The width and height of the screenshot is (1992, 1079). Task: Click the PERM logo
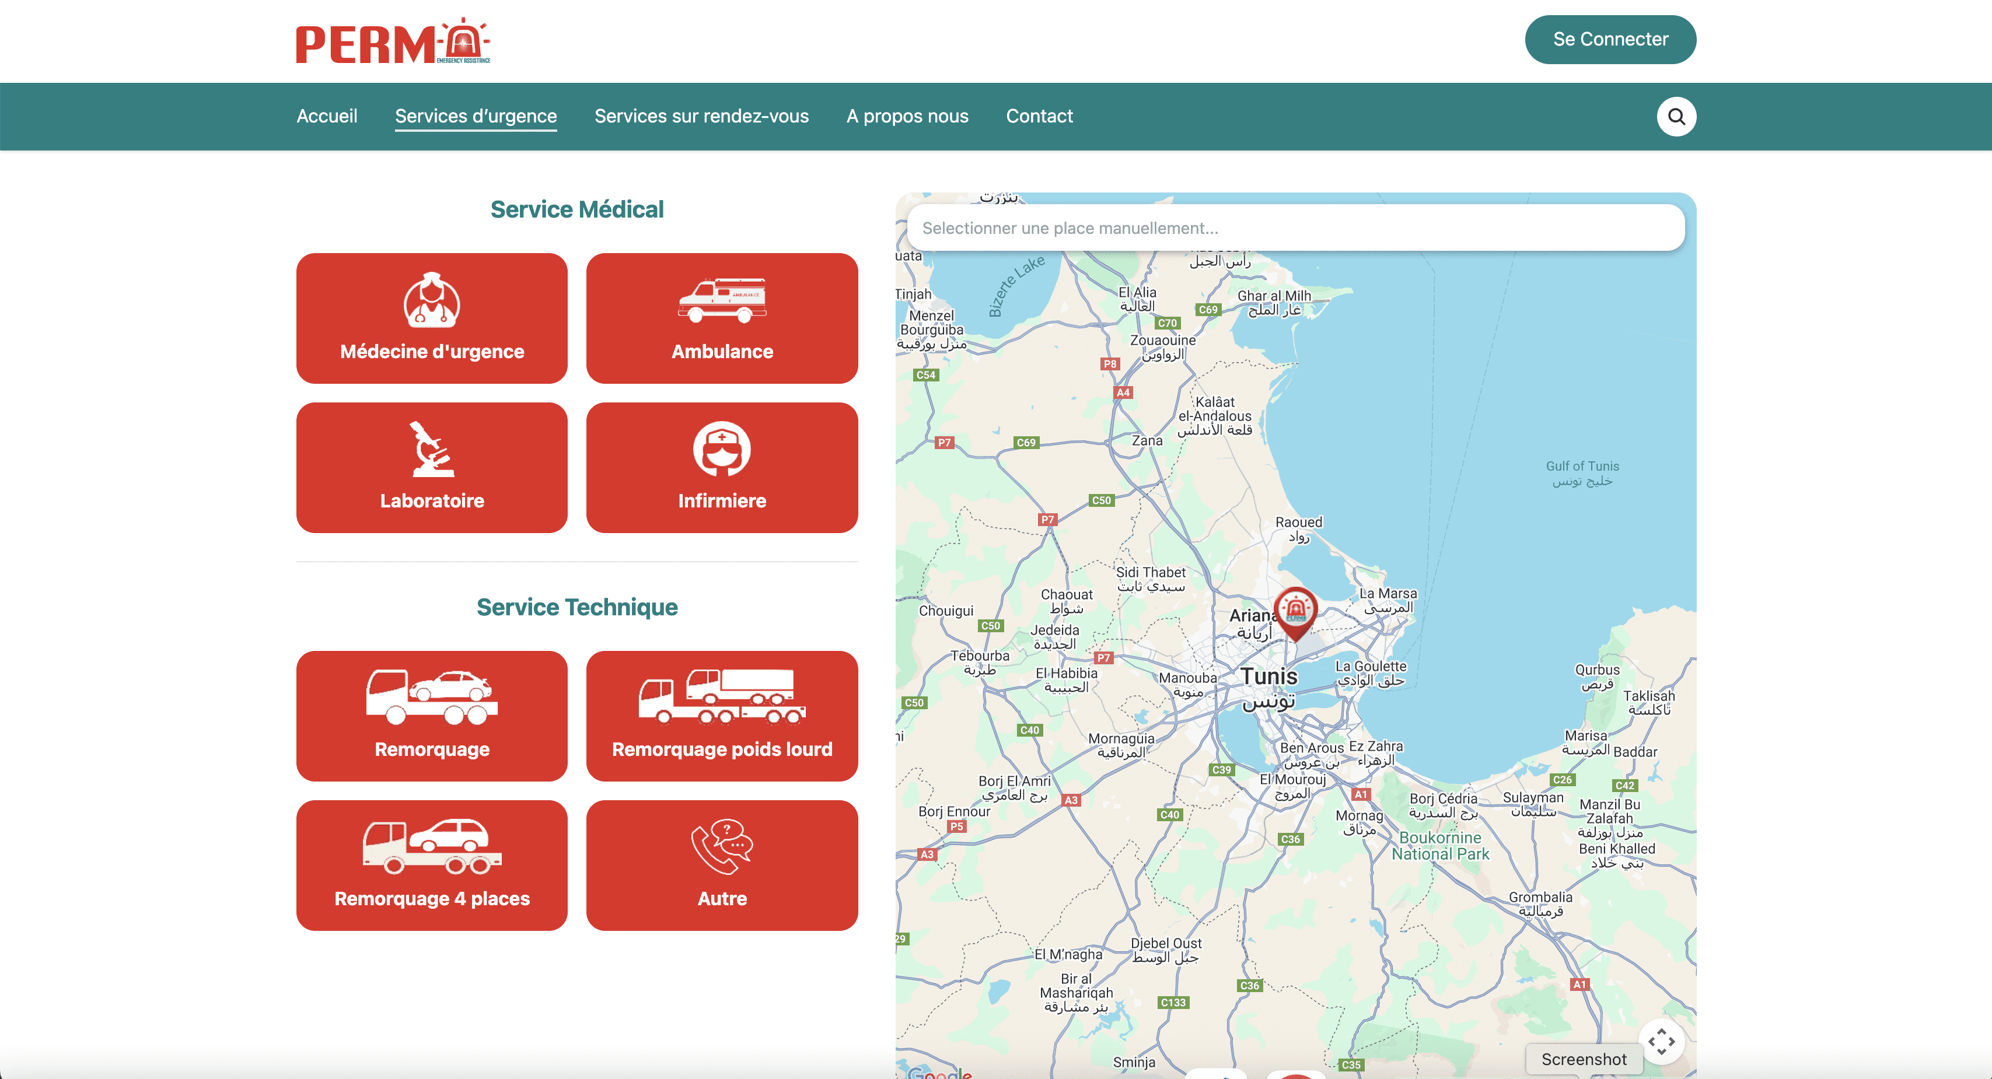393,42
